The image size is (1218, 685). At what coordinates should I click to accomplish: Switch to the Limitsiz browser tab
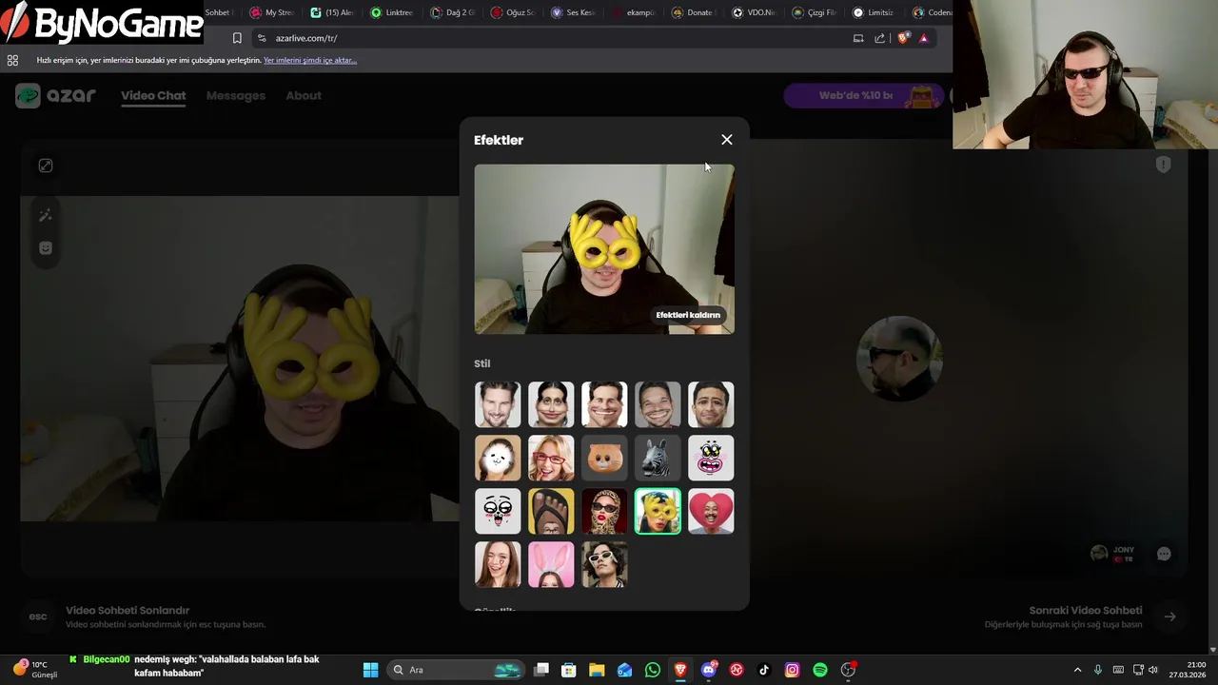click(x=873, y=12)
